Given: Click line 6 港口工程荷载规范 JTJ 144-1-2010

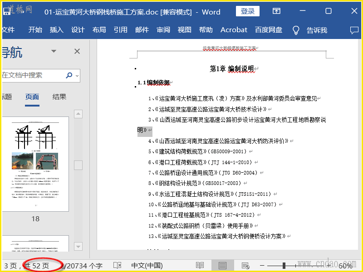Looking at the screenshot, I should coord(200,162).
